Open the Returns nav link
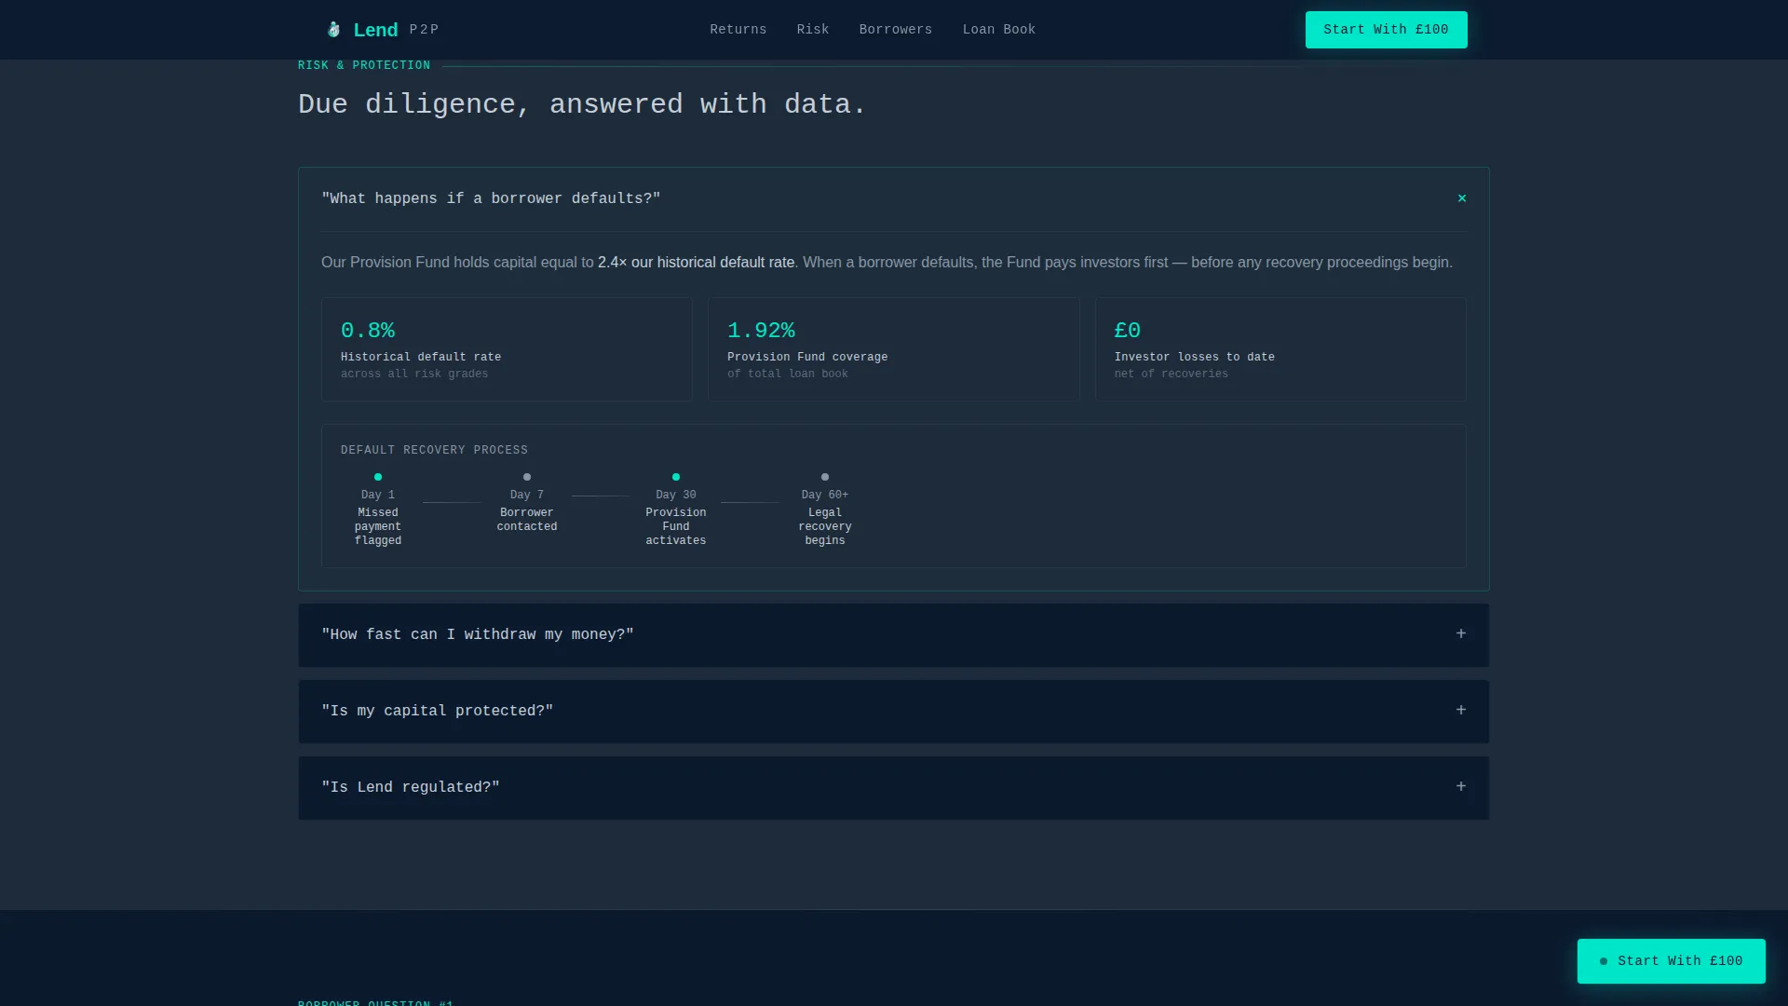This screenshot has width=1788, height=1006. [738, 30]
